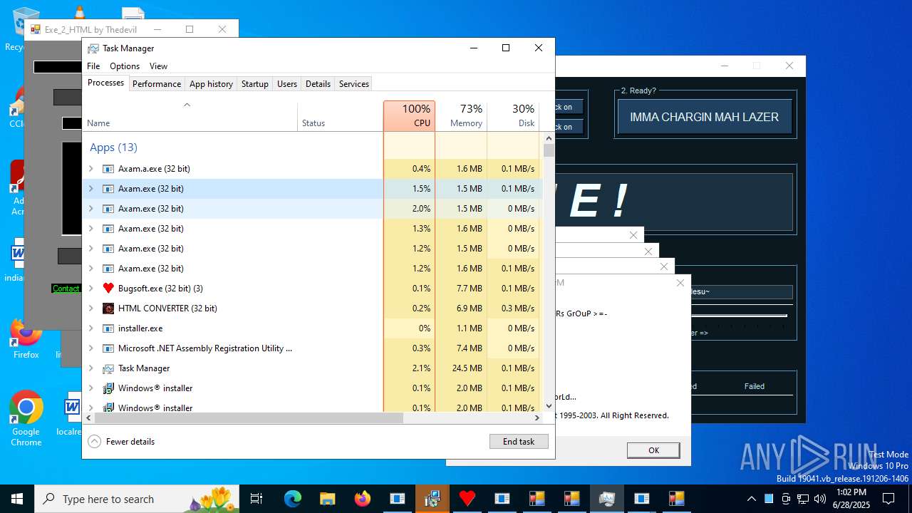Click the scroll-down arrow of the process list
The width and height of the screenshot is (912, 513).
click(x=549, y=406)
